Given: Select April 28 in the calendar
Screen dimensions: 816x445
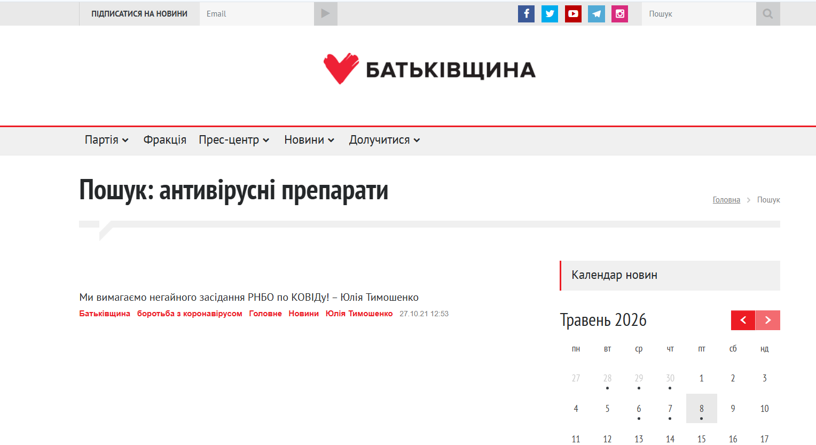Looking at the screenshot, I should click(607, 378).
